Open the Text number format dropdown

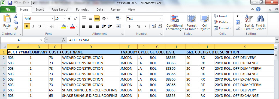(x=161, y=18)
